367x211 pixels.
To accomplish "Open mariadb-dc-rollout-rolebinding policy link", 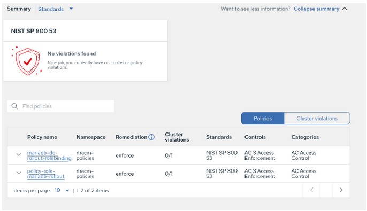I will 49,155.
